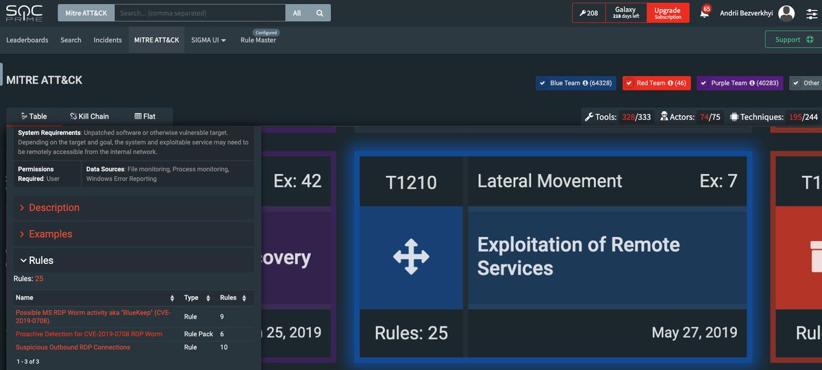The image size is (822, 370).
Task: Expand the Examples section
Action: point(134,234)
